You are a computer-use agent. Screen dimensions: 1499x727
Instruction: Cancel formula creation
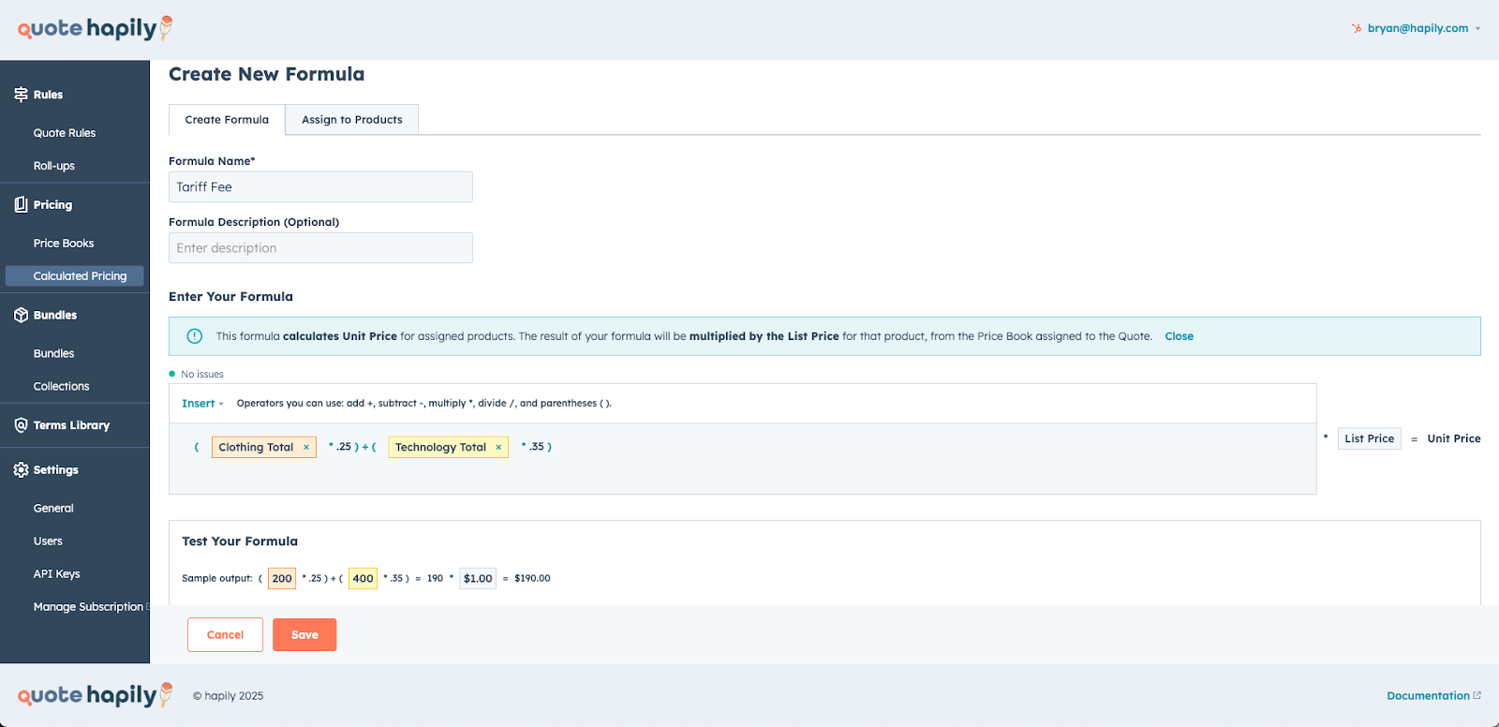pyautogui.click(x=225, y=635)
